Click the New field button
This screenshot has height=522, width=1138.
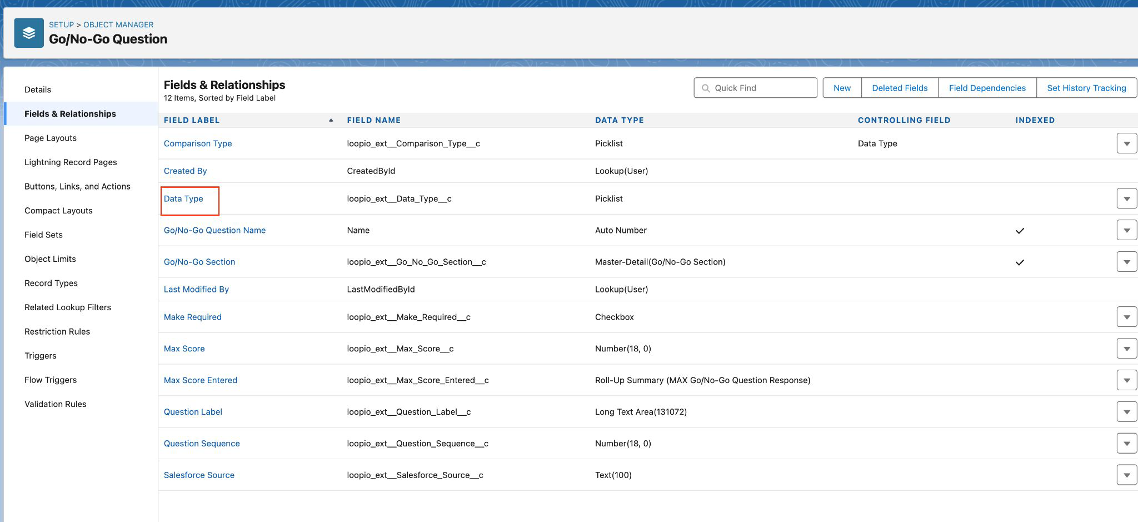pos(842,88)
